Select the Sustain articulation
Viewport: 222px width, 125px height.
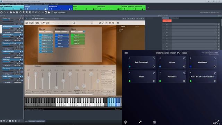coord(62,41)
